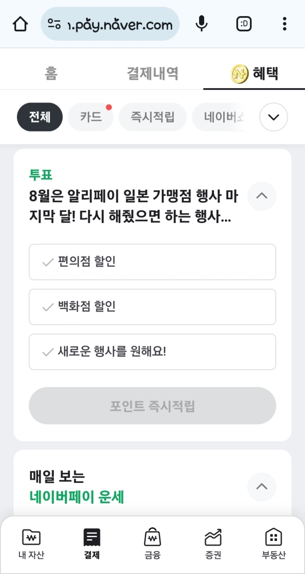Viewport: 305px width, 574px height.
Task: Switch to the 결제내역 tab
Action: tap(152, 73)
